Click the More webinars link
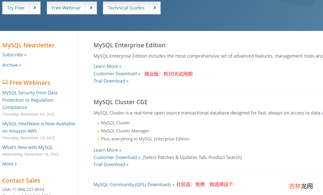This screenshot has height=195, width=323. (x=10, y=164)
